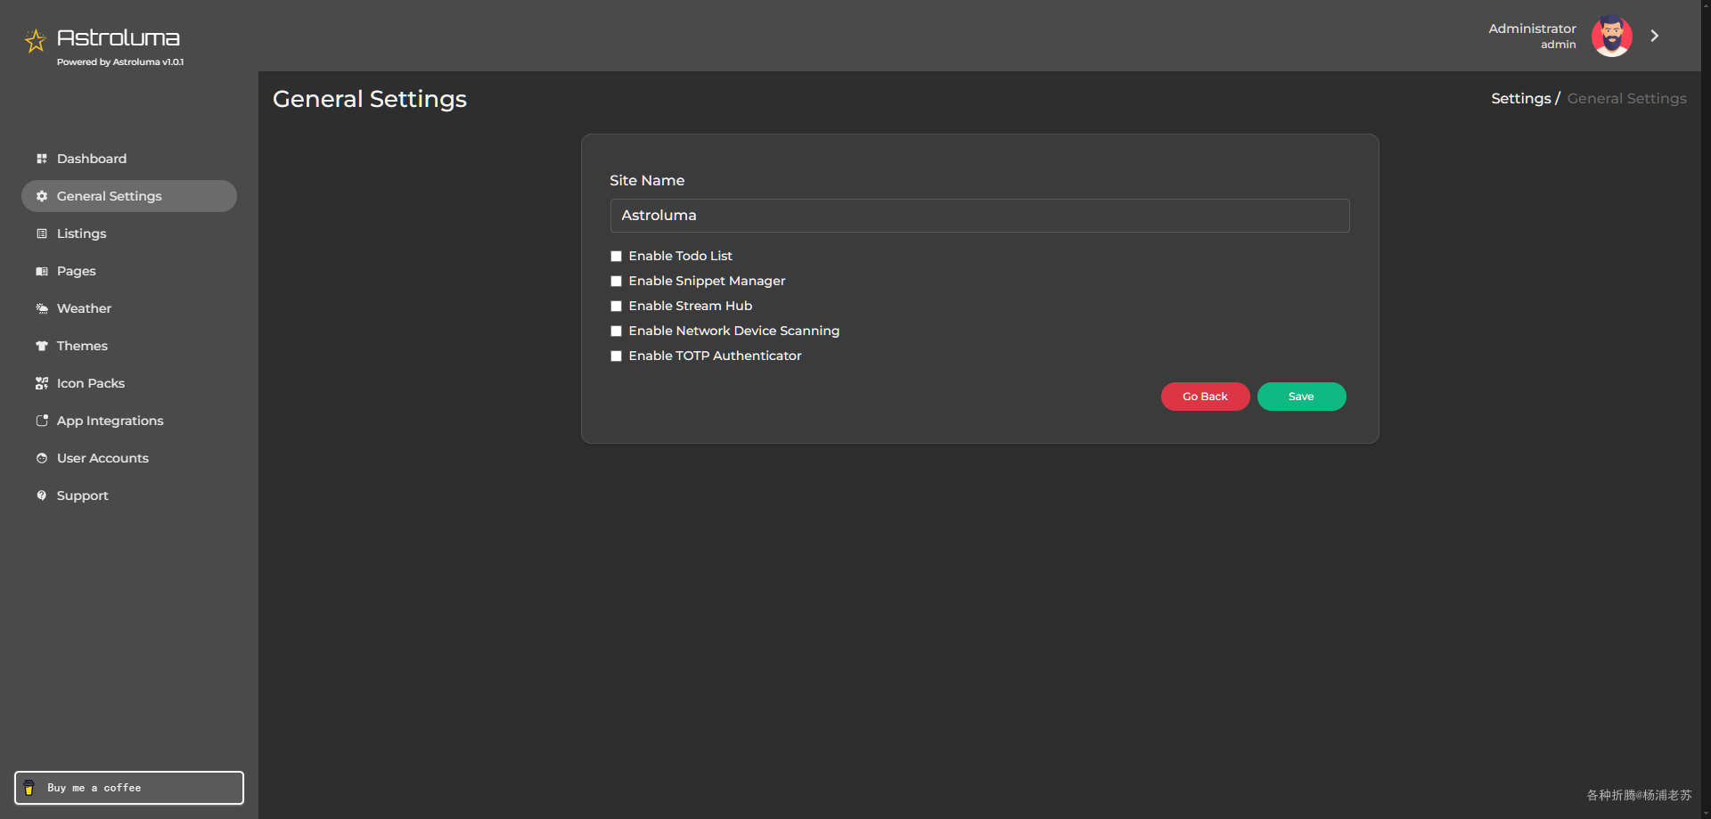Check Enable Stream Hub option
Viewport: 1711px width, 819px height.
[x=616, y=306]
